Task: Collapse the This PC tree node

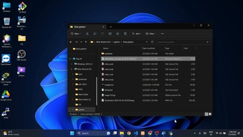Action: point(70,59)
